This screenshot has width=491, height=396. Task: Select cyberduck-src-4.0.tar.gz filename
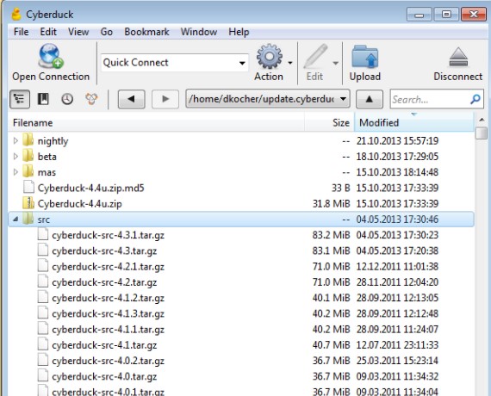point(104,376)
